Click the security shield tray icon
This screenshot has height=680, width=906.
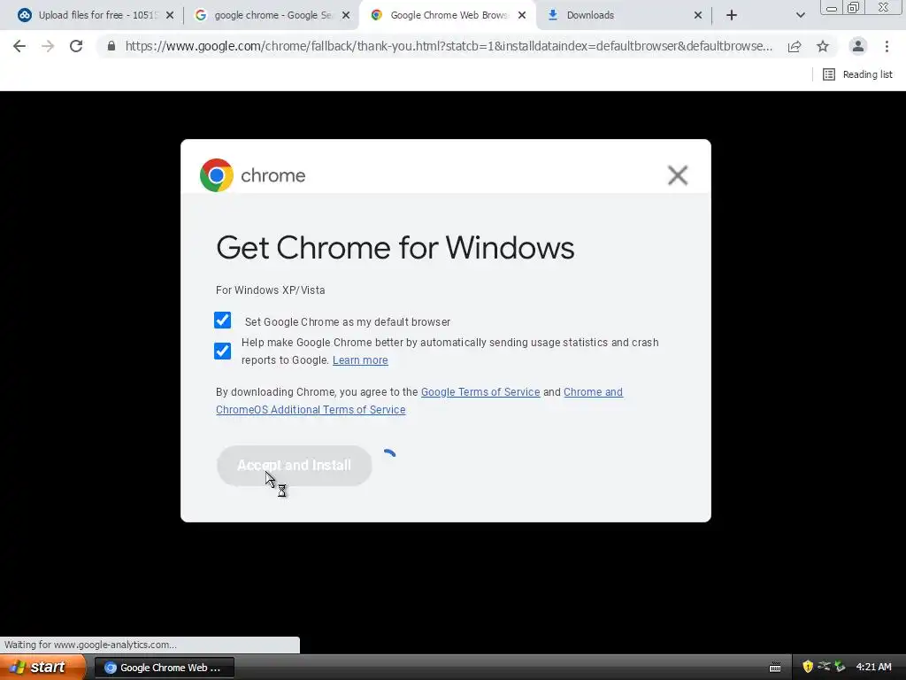pyautogui.click(x=807, y=667)
